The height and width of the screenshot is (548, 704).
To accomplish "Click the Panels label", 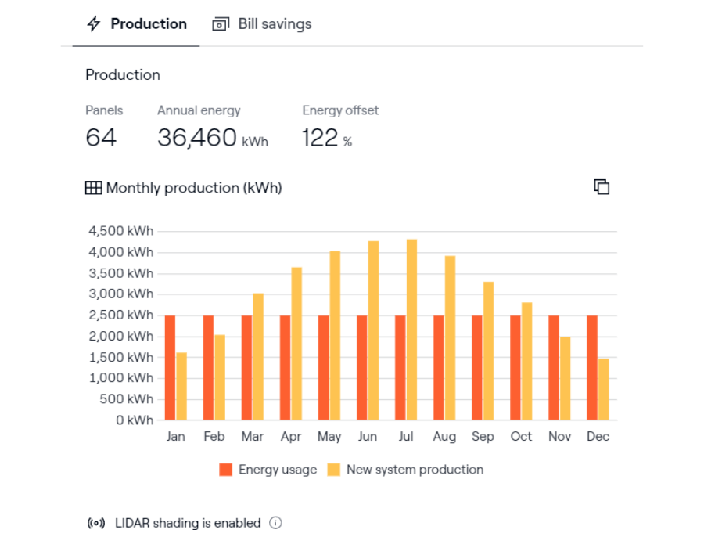I will click(x=104, y=110).
